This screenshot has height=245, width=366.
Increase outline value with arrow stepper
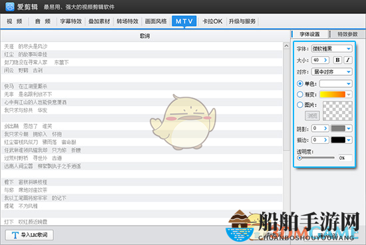pos(325,140)
